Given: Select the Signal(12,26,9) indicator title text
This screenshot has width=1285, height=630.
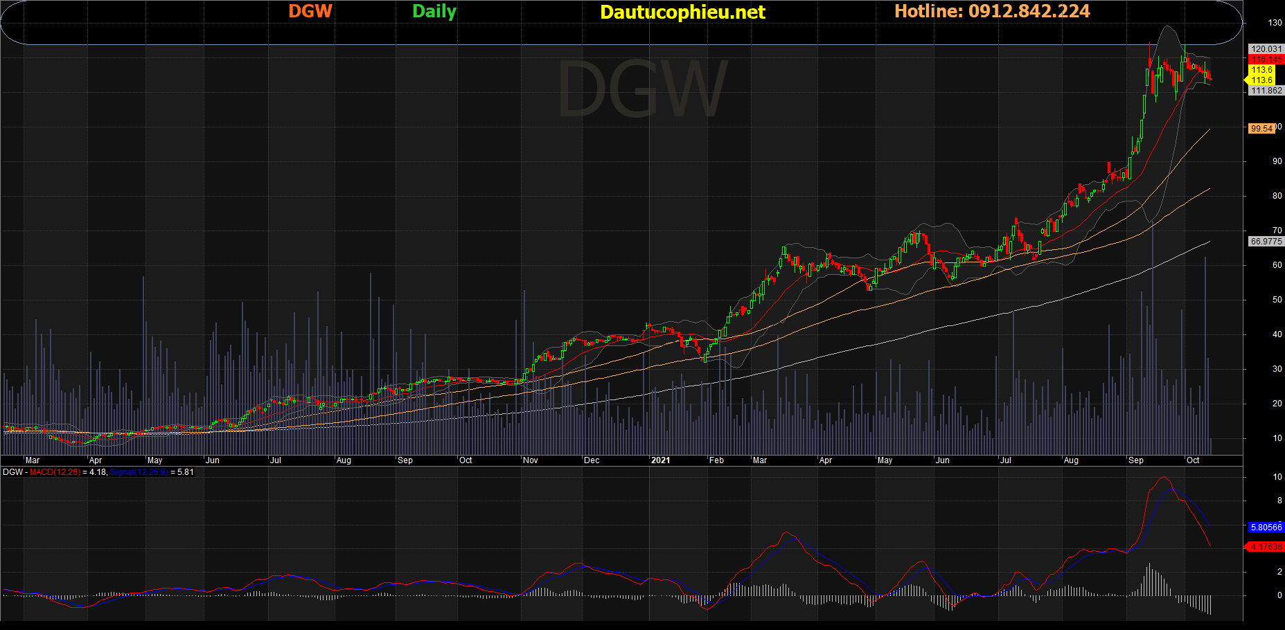Looking at the screenshot, I should (x=139, y=472).
